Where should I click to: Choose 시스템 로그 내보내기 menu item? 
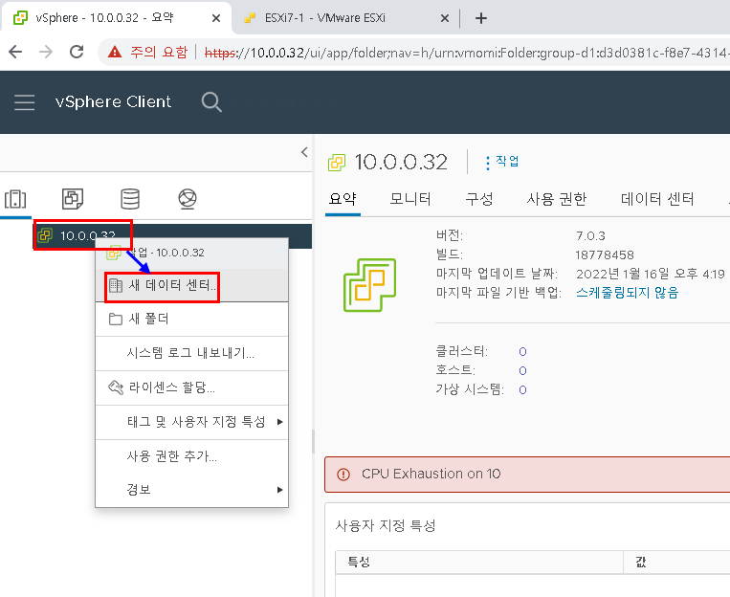click(x=191, y=353)
